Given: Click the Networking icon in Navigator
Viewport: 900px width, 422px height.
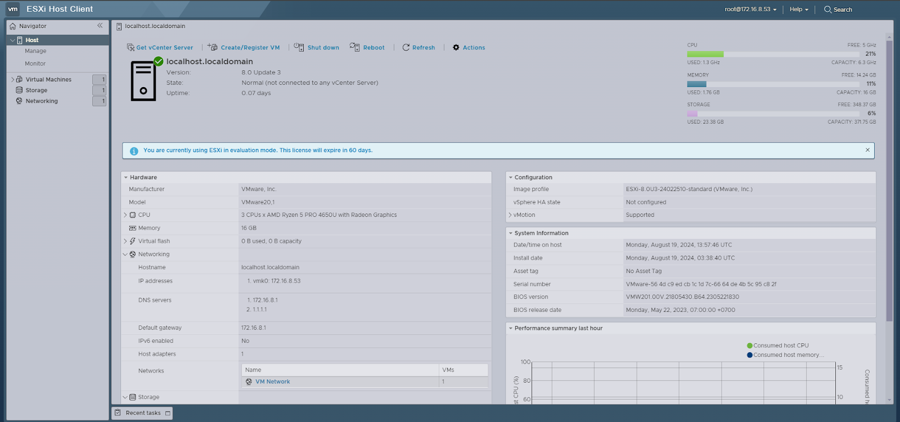Looking at the screenshot, I should pyautogui.click(x=19, y=101).
